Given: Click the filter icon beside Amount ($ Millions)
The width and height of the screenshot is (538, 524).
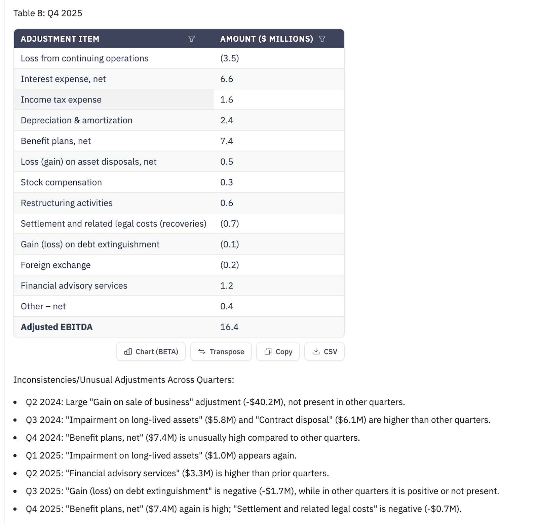Looking at the screenshot, I should click(322, 39).
